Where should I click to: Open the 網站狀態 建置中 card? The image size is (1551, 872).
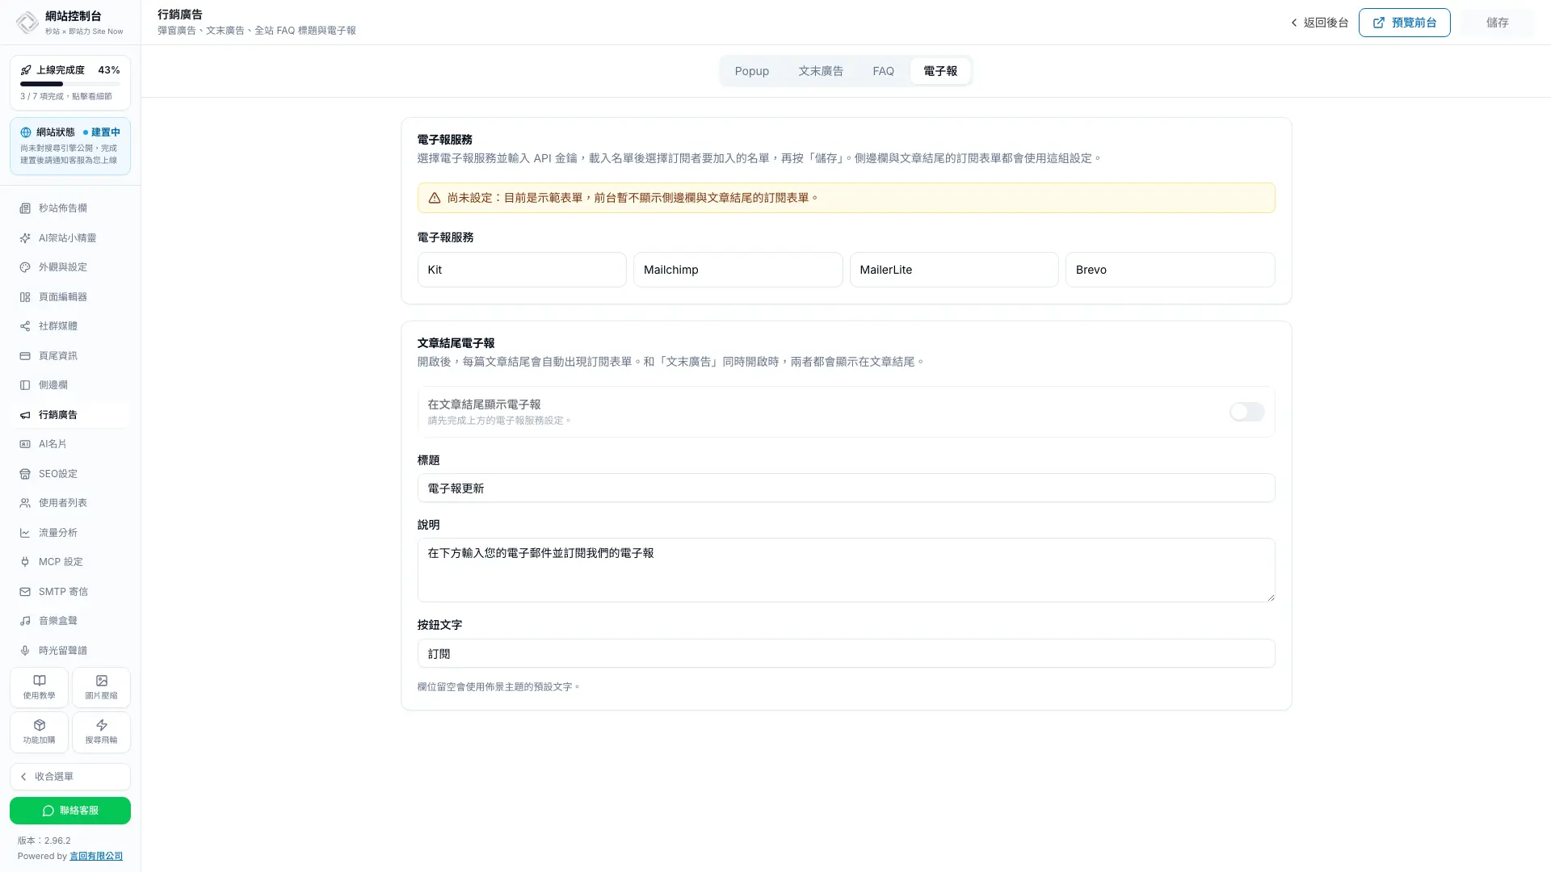[70, 146]
